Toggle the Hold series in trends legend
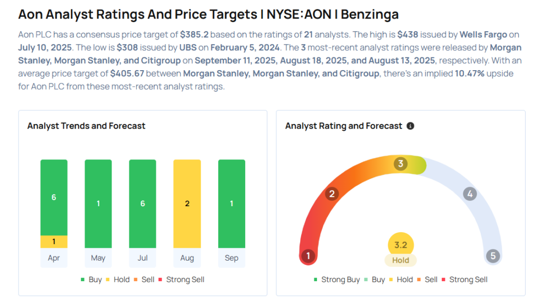Screen dimensions: 541x298 pos(117,280)
